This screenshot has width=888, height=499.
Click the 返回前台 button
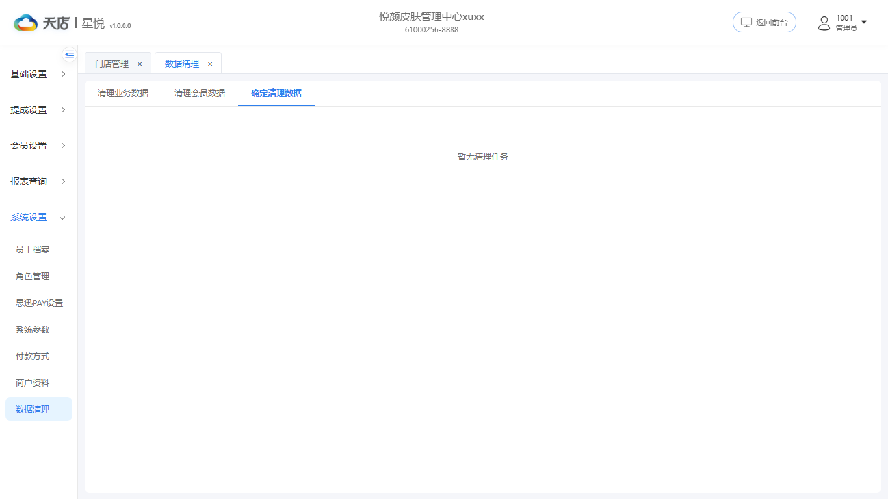point(764,22)
